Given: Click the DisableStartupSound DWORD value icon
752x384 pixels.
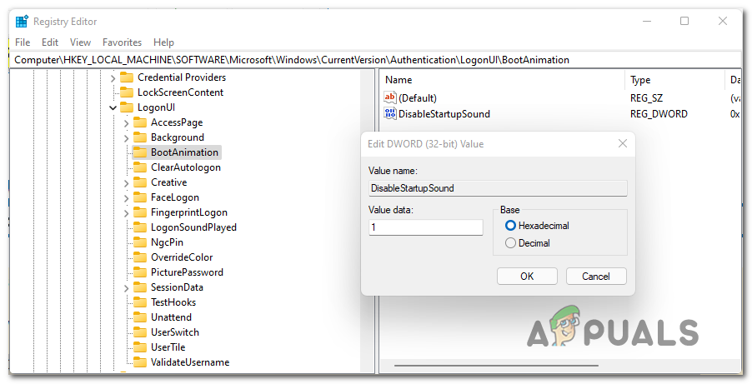Looking at the screenshot, I should tap(390, 113).
